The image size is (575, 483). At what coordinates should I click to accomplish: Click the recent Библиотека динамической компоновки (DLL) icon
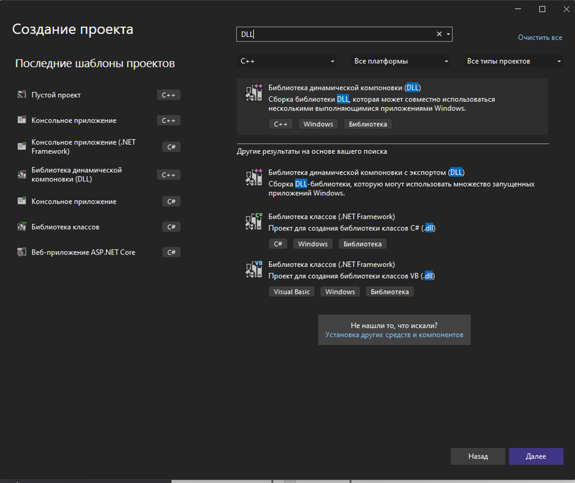click(22, 175)
